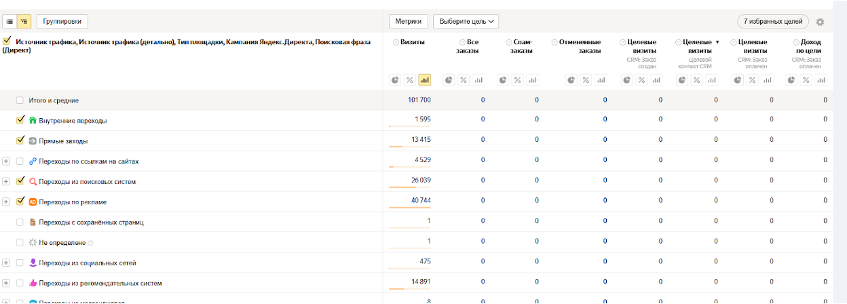This screenshot has width=847, height=304.
Task: Show pie chart for Заказ создан column
Action: 627,80
